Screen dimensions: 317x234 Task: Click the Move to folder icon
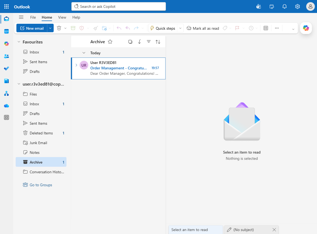(104, 28)
